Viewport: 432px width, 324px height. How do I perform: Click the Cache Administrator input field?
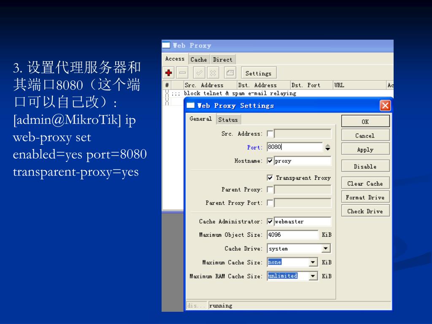coord(302,221)
